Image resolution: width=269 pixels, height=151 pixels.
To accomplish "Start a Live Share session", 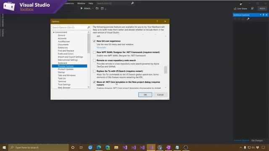I will click(240, 8).
